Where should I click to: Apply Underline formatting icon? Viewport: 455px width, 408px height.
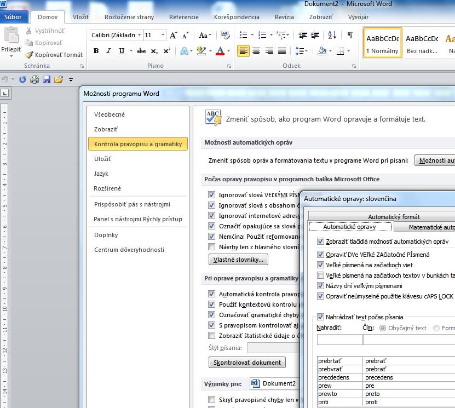tap(122, 51)
